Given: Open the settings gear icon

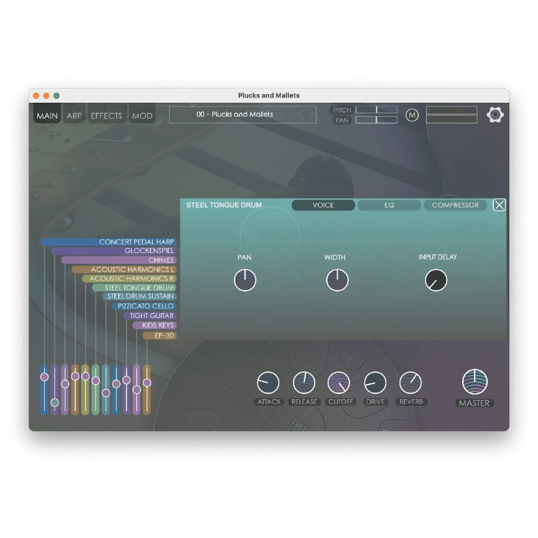Looking at the screenshot, I should 495,115.
